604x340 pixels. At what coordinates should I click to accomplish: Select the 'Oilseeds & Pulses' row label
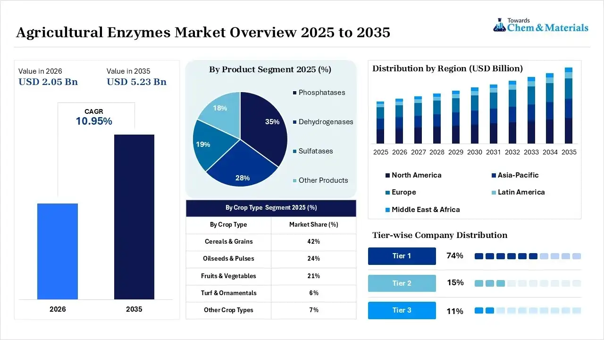click(228, 259)
